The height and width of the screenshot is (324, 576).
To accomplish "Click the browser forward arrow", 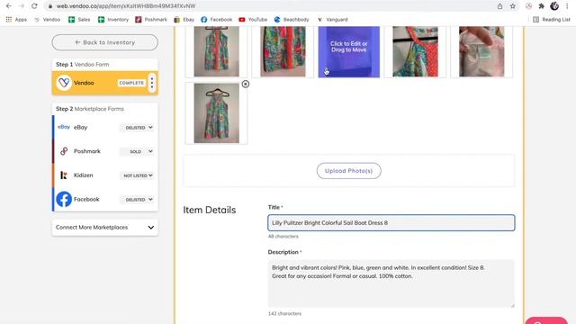I will [x=22, y=6].
